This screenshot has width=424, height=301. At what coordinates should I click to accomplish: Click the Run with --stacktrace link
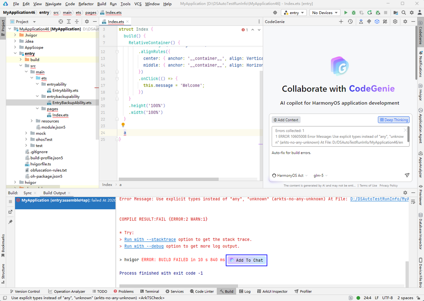(x=150, y=240)
